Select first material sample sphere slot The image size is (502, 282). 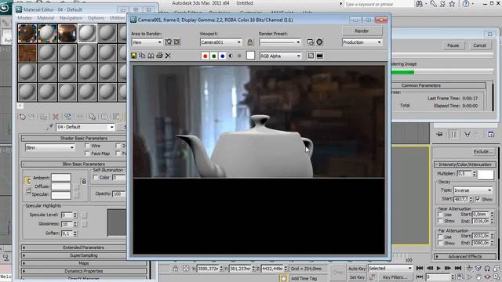27,33
